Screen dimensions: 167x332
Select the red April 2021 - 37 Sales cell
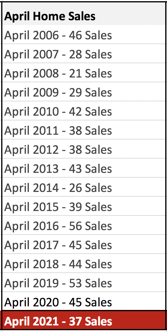point(83,320)
